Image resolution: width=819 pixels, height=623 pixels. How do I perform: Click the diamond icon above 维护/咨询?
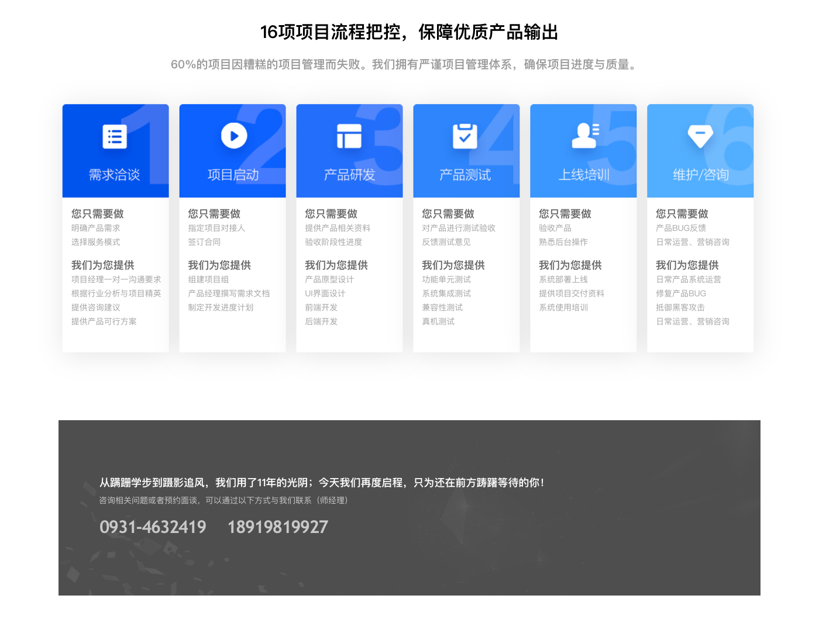pyautogui.click(x=700, y=136)
